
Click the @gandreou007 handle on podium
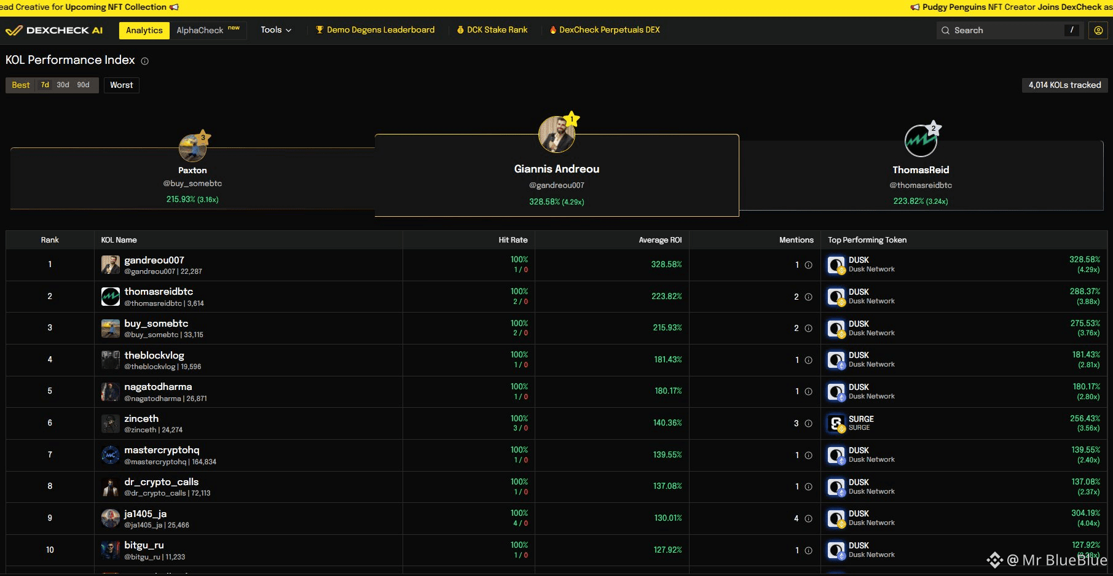tap(557, 185)
